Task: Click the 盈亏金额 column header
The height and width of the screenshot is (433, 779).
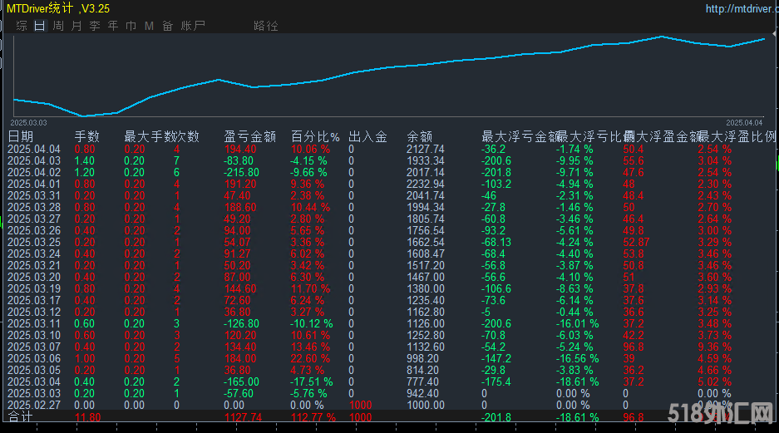Action: (250, 136)
